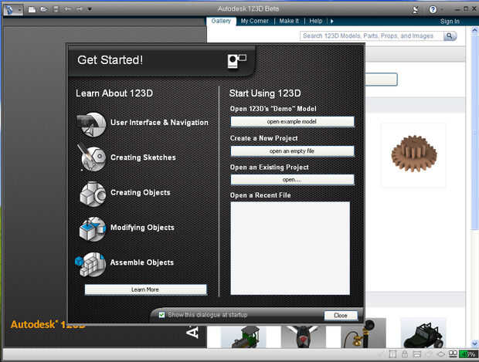Click the Sign In link

coord(450,22)
